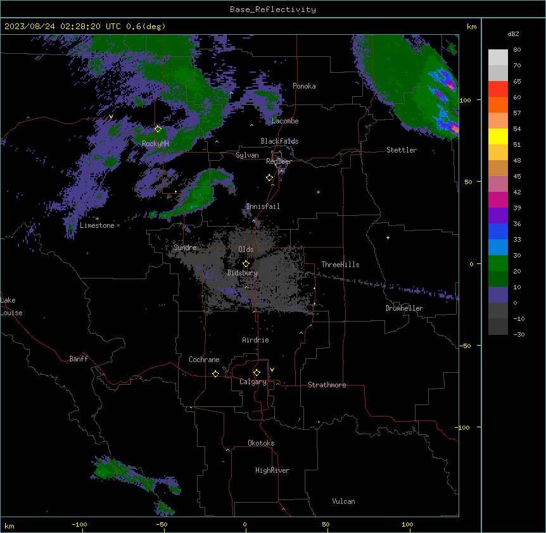Select the Olds town label
The height and width of the screenshot is (533, 546).
tap(246, 249)
